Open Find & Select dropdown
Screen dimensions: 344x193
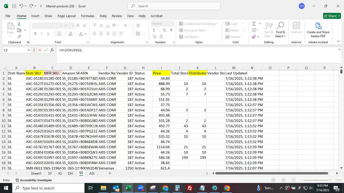(281, 30)
